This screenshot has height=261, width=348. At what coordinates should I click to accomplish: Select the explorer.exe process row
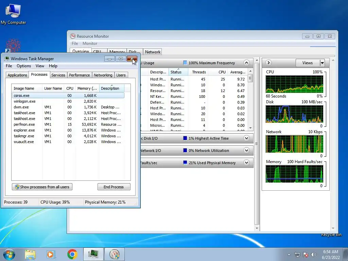click(x=68, y=130)
